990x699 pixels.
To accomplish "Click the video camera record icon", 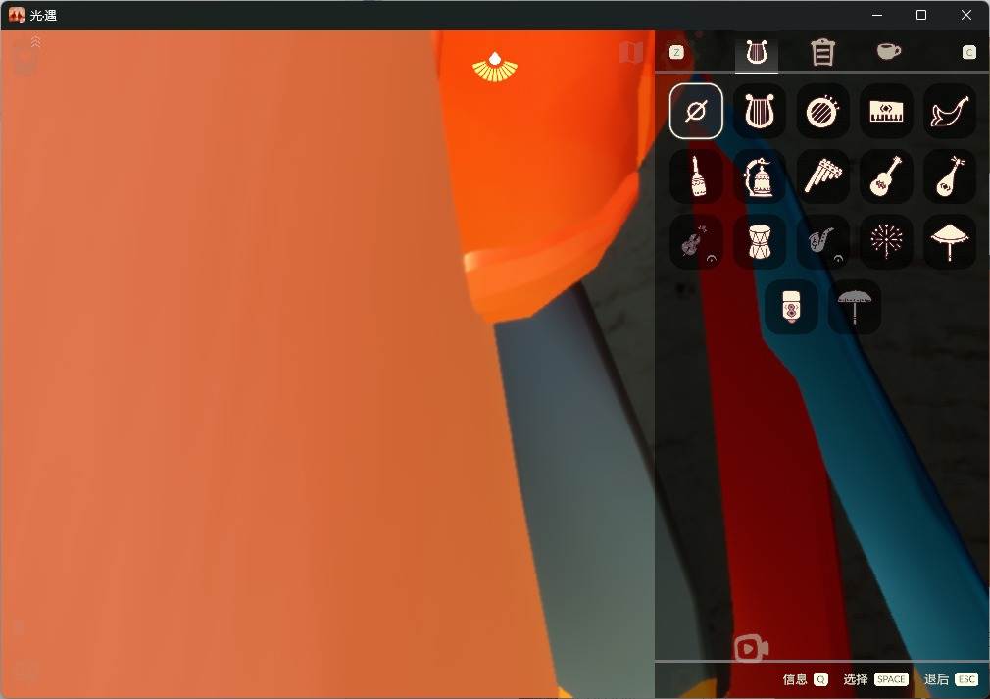I will tap(752, 648).
